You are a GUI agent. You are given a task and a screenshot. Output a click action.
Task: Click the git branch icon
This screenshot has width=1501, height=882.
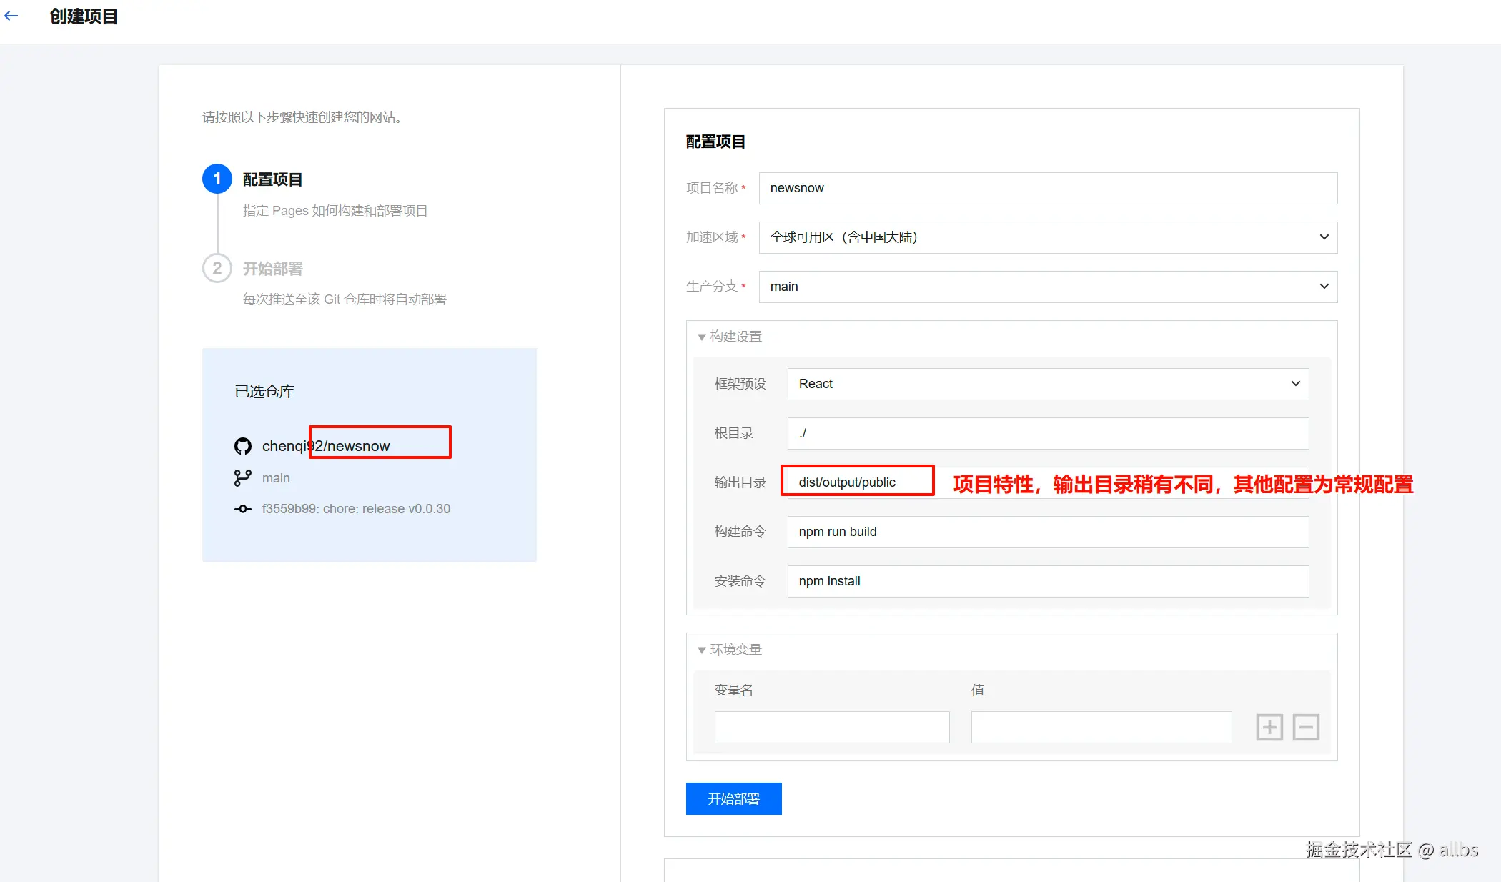click(243, 478)
